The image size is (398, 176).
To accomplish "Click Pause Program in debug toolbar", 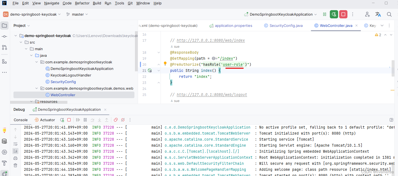I will coord(85,120).
